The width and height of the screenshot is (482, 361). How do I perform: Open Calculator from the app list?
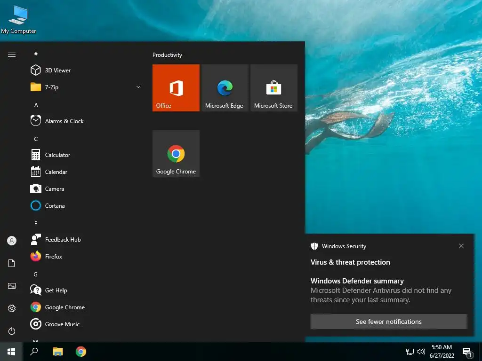click(x=86, y=155)
